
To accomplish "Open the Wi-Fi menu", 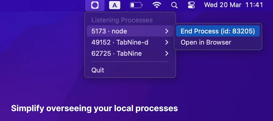I will point(157,5).
